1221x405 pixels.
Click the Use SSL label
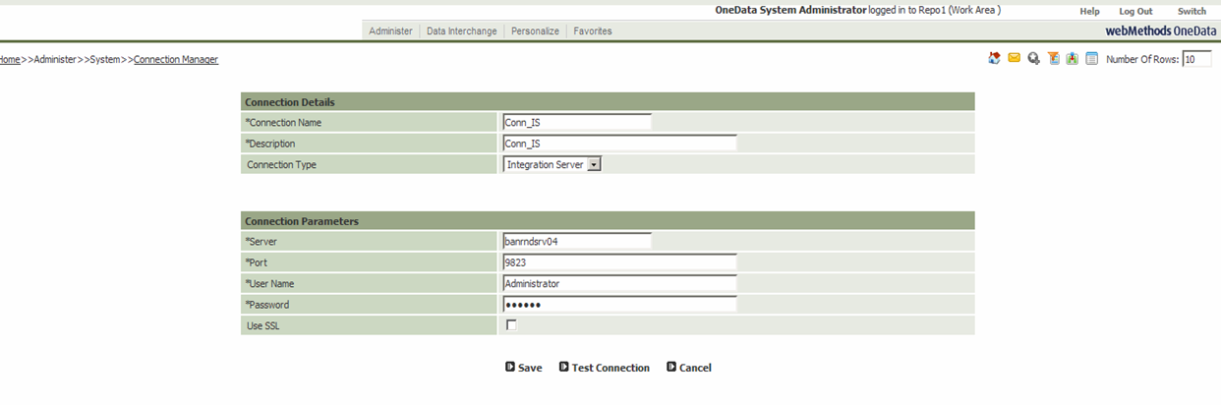(263, 325)
